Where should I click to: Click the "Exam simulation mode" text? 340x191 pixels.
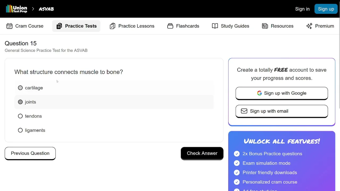point(266,163)
